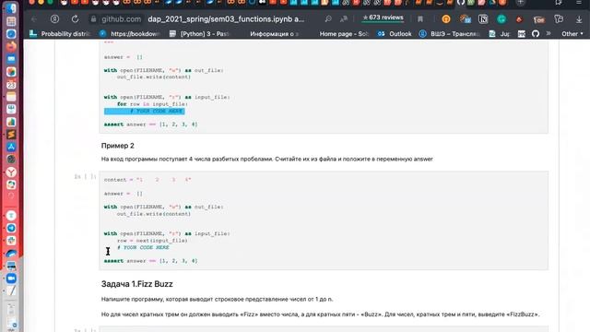Open Sublime Text from the dock
Viewport: 590px width, 332px height.
coord(11,135)
